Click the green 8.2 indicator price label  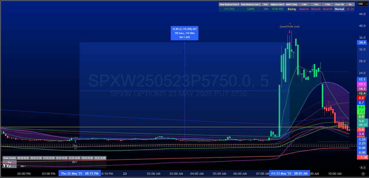362,107
